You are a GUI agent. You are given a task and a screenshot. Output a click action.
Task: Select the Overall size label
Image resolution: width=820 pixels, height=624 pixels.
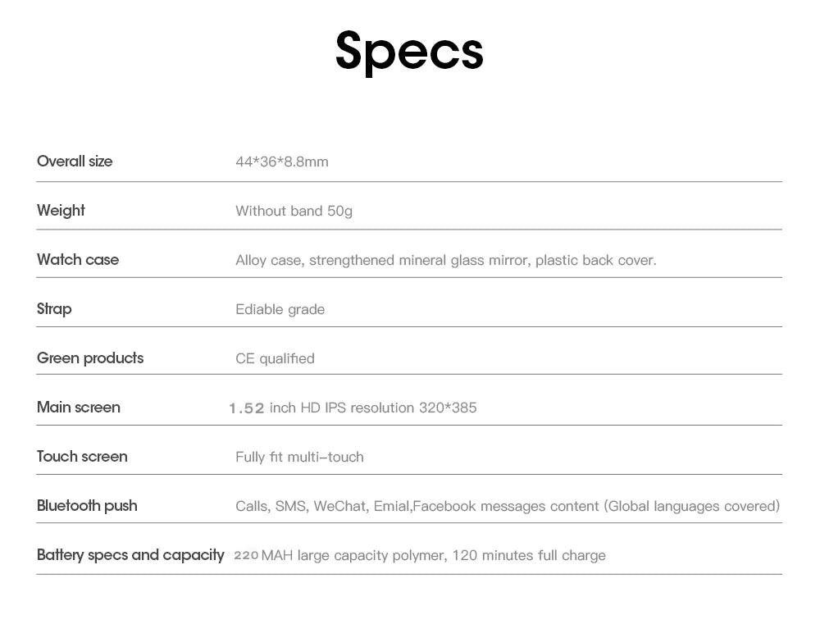(x=75, y=161)
